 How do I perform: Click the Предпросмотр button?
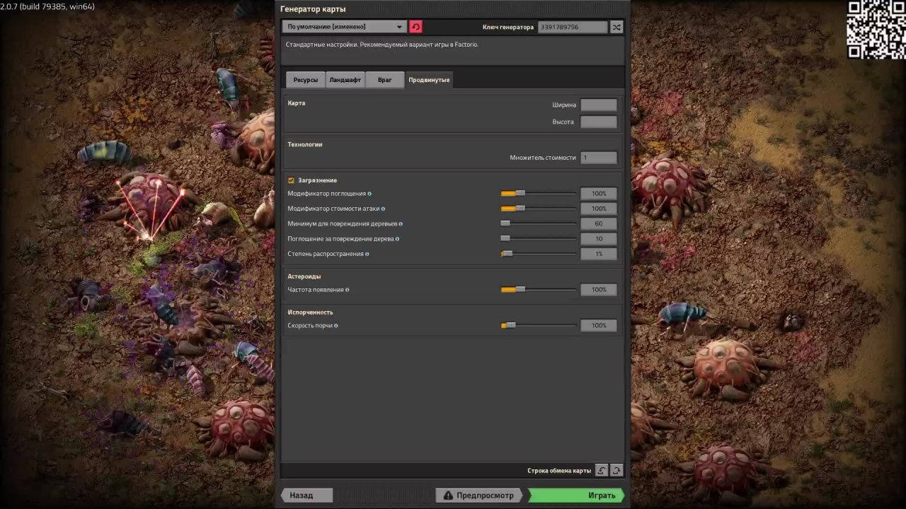tap(478, 496)
